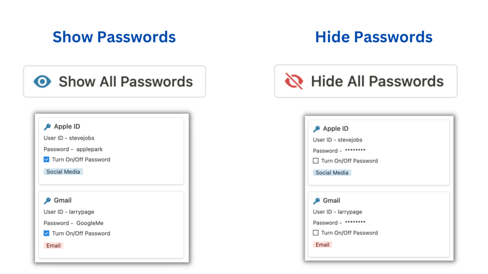Screen dimensions: 488x274
Task: Click red Email tag in left card
Action: (53, 245)
